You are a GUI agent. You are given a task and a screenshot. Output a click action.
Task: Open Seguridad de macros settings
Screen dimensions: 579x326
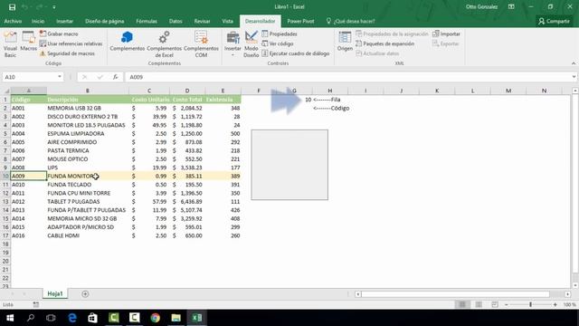67,53
